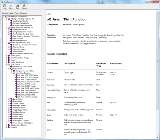The height and width of the screenshot is (140, 160).
Task: Click the Activating Resolution Pro topic icon
Action: 11,23
